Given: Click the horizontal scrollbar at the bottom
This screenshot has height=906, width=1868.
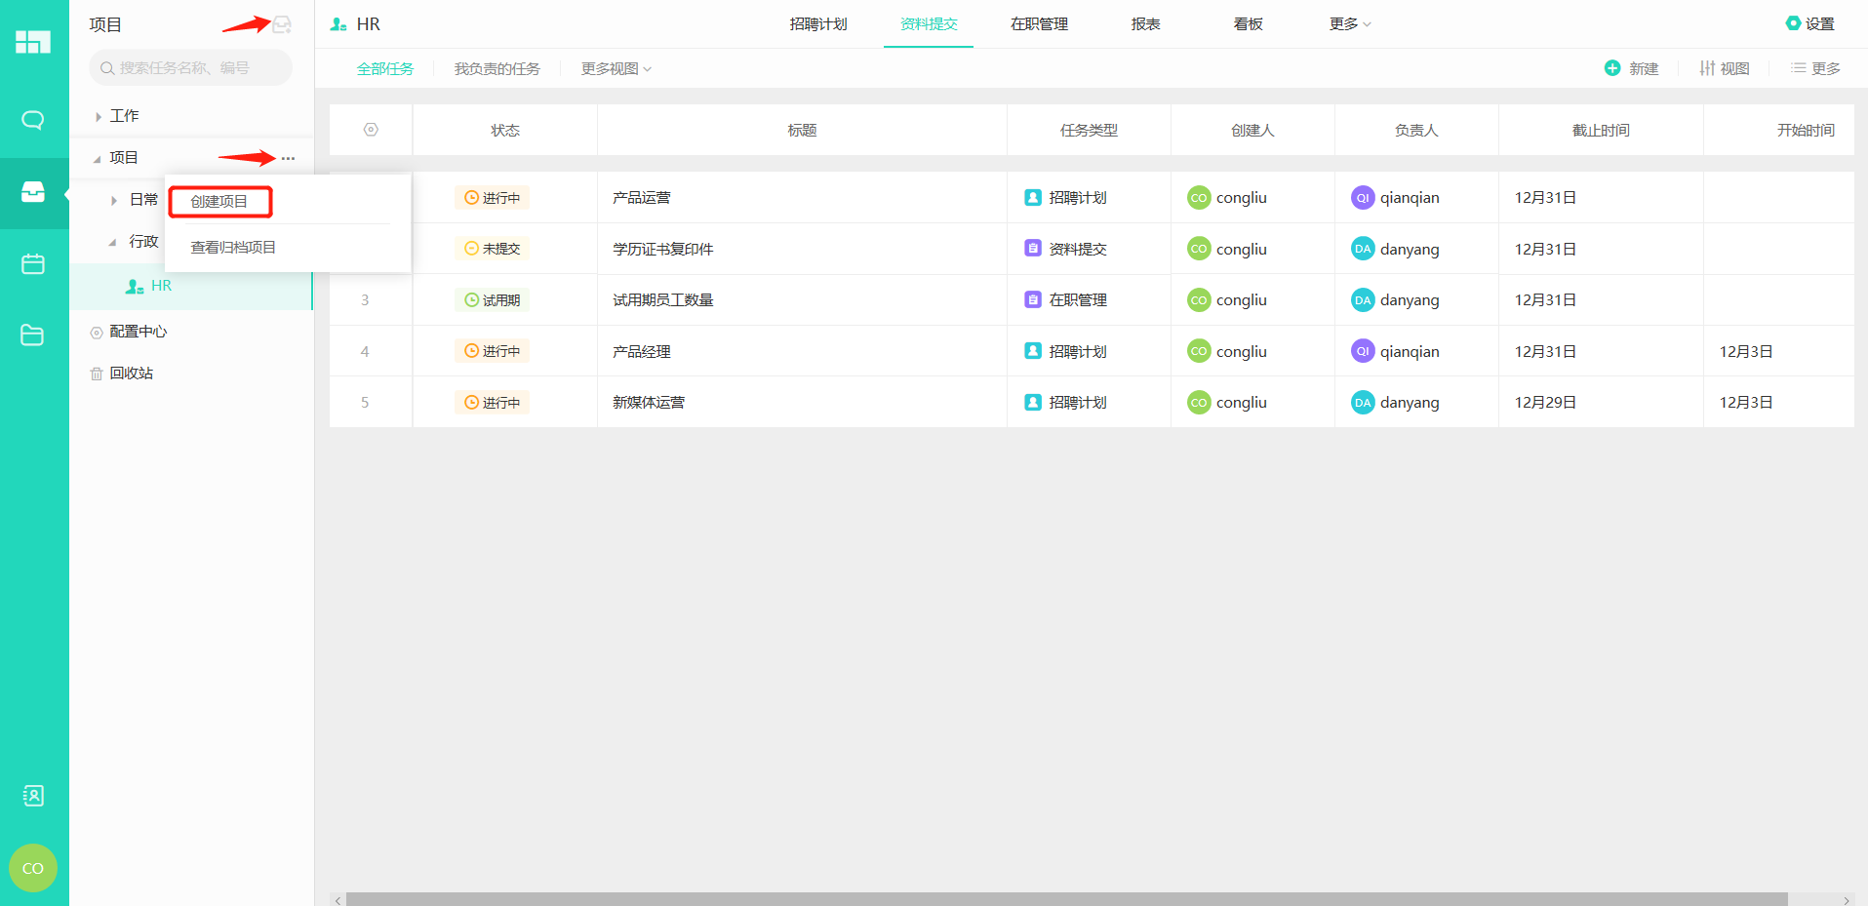Looking at the screenshot, I should pyautogui.click(x=1066, y=899).
